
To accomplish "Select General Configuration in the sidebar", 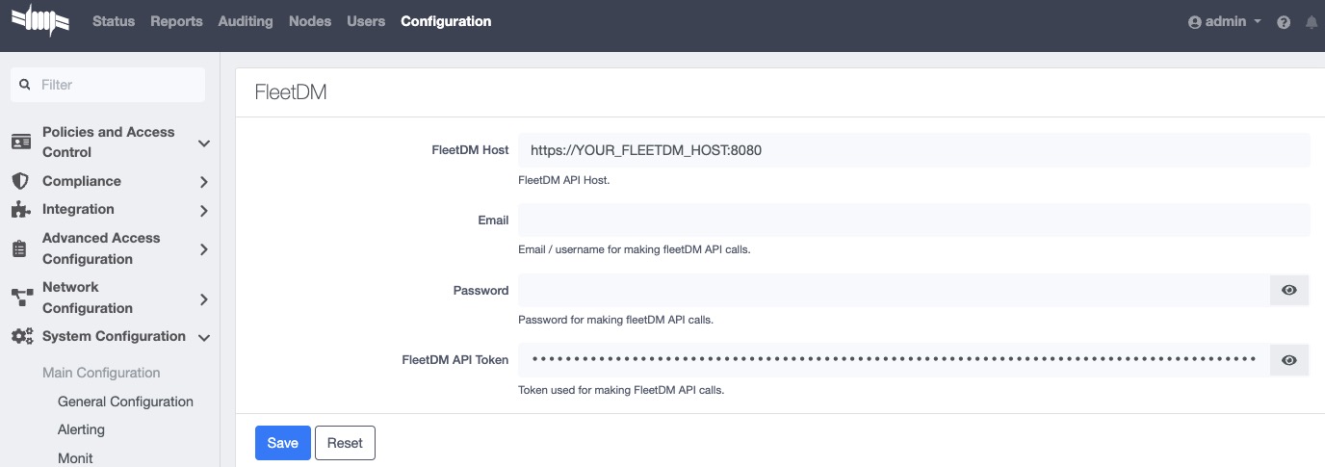I will [x=125, y=402].
